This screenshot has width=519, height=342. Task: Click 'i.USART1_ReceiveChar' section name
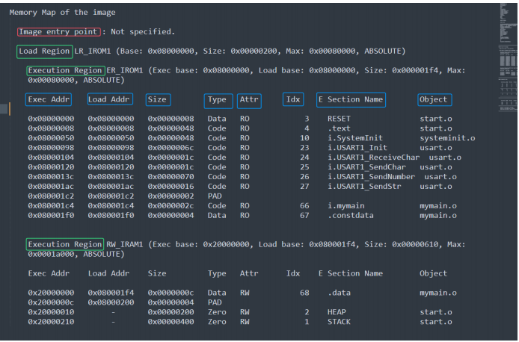(x=374, y=158)
